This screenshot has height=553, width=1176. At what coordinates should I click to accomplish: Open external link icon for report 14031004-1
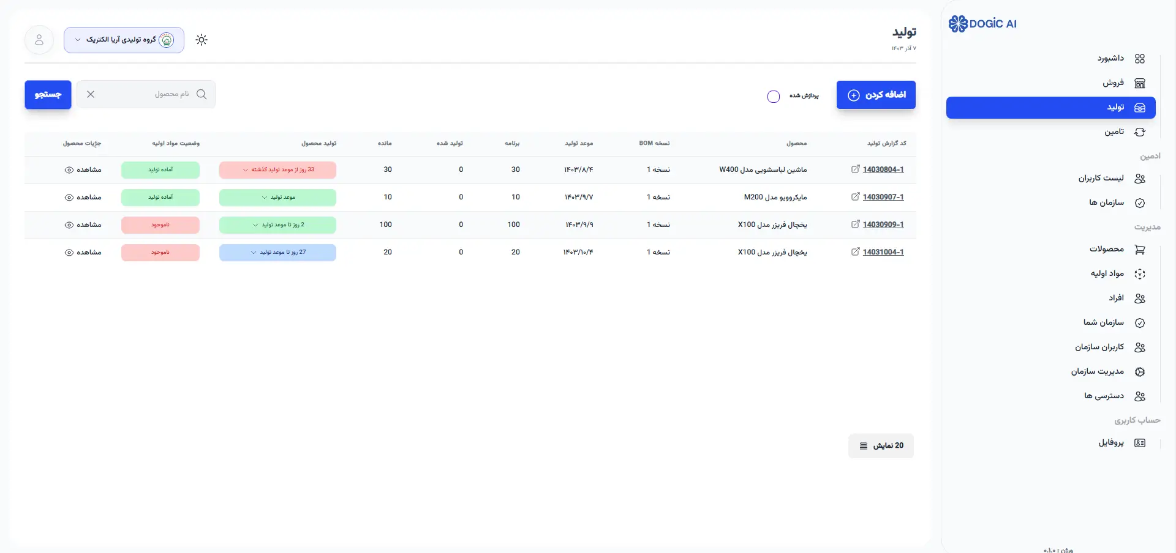[x=855, y=252]
